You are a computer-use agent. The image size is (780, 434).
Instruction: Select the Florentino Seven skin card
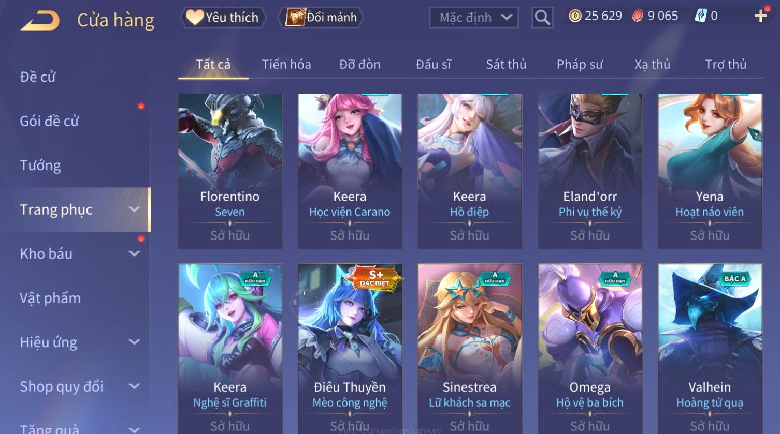click(x=230, y=171)
